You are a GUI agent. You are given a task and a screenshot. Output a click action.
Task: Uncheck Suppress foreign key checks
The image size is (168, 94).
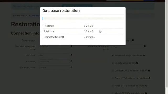[x=113, y=55]
